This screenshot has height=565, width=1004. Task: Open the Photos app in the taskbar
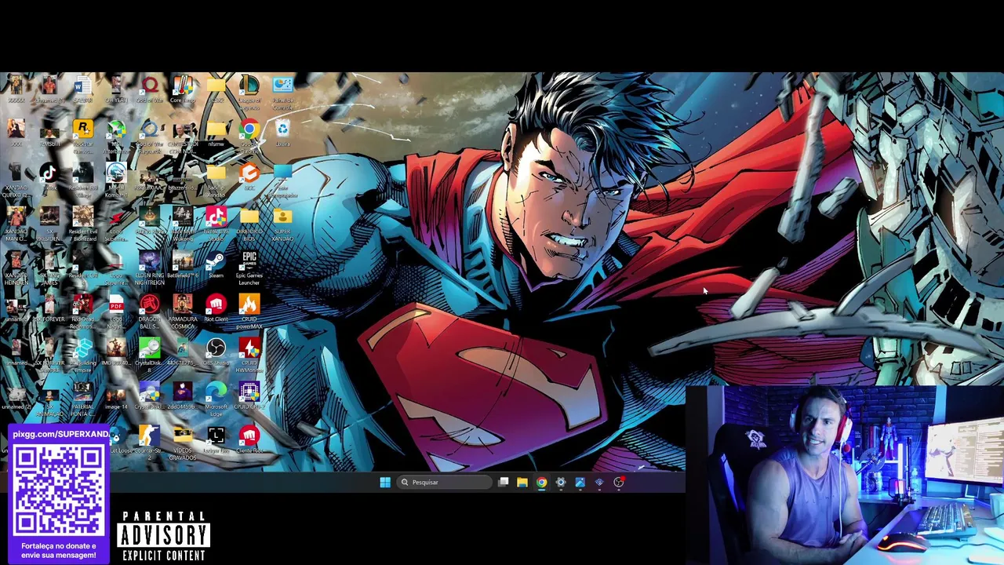tap(580, 483)
